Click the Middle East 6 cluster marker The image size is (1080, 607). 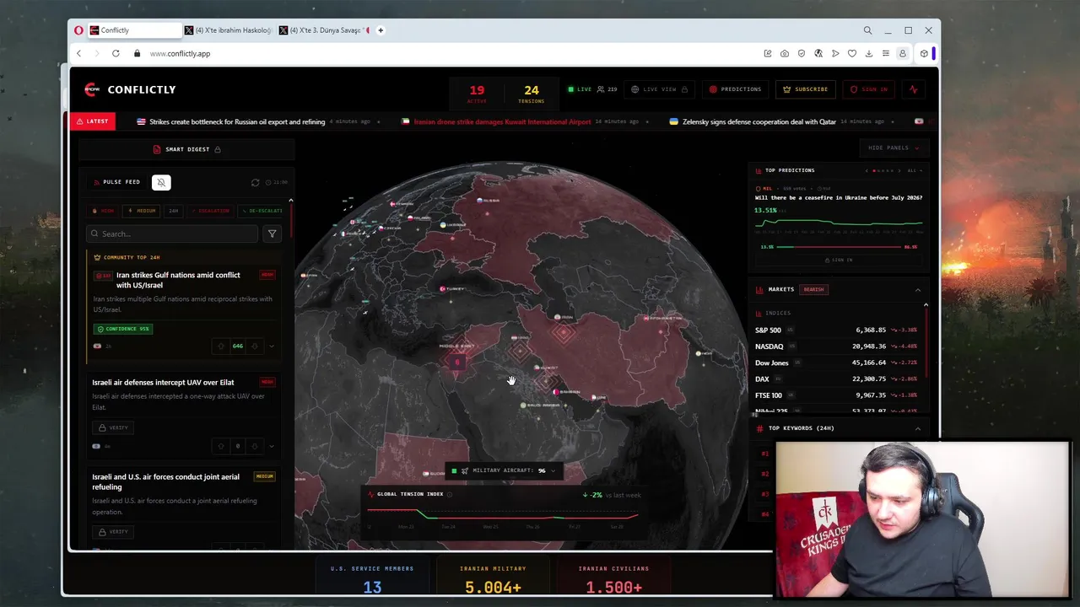pos(456,362)
